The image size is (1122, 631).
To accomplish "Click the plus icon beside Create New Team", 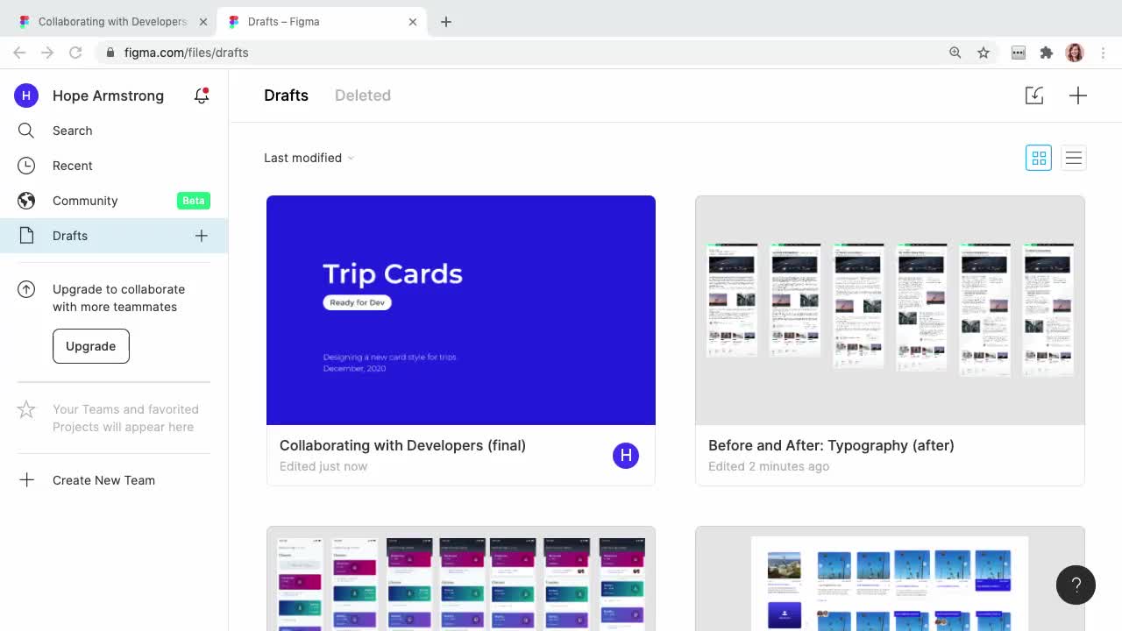I will 26,480.
